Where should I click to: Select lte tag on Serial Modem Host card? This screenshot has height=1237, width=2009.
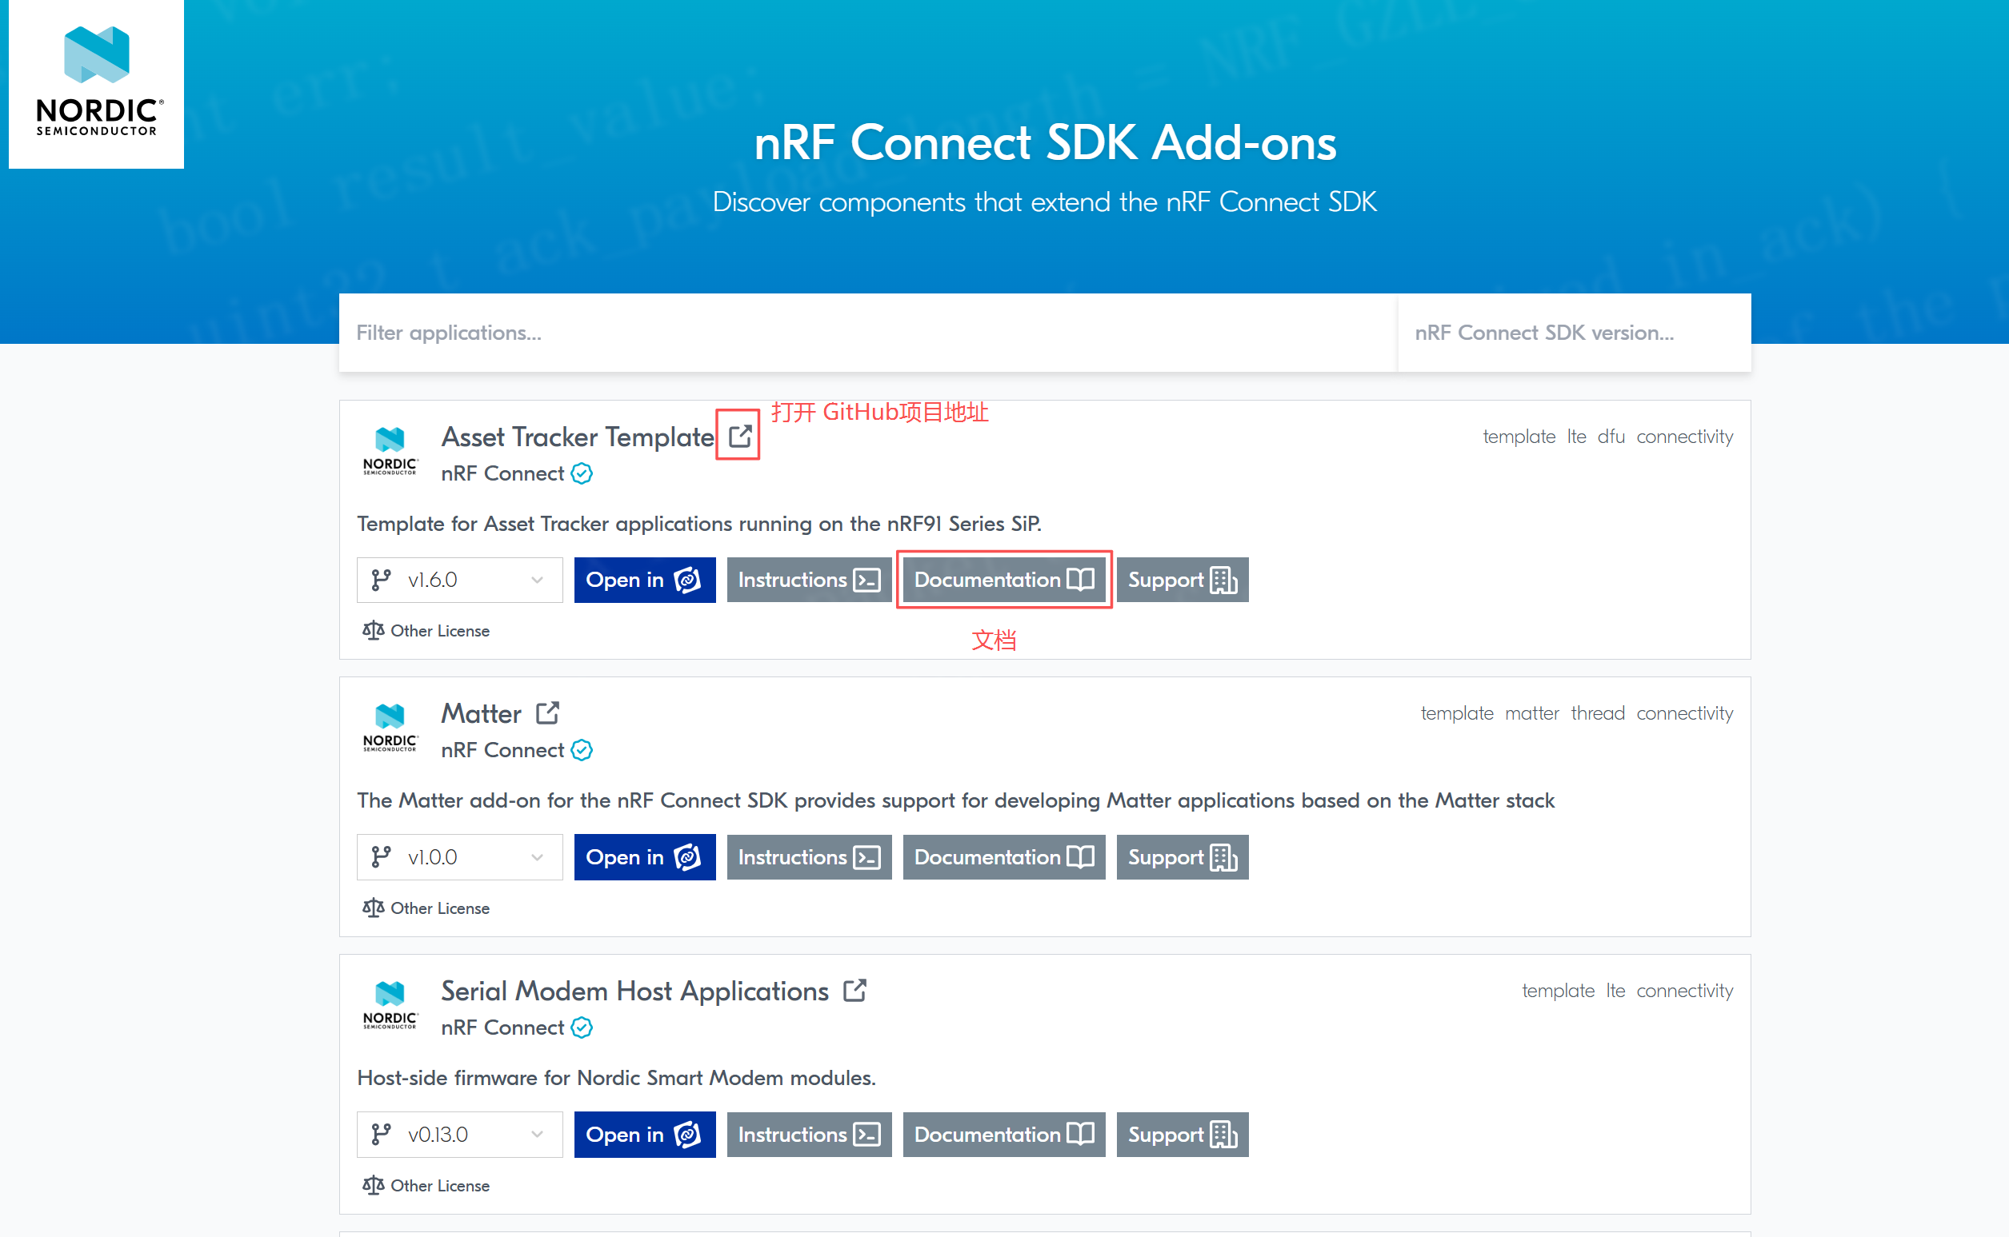tap(1615, 991)
